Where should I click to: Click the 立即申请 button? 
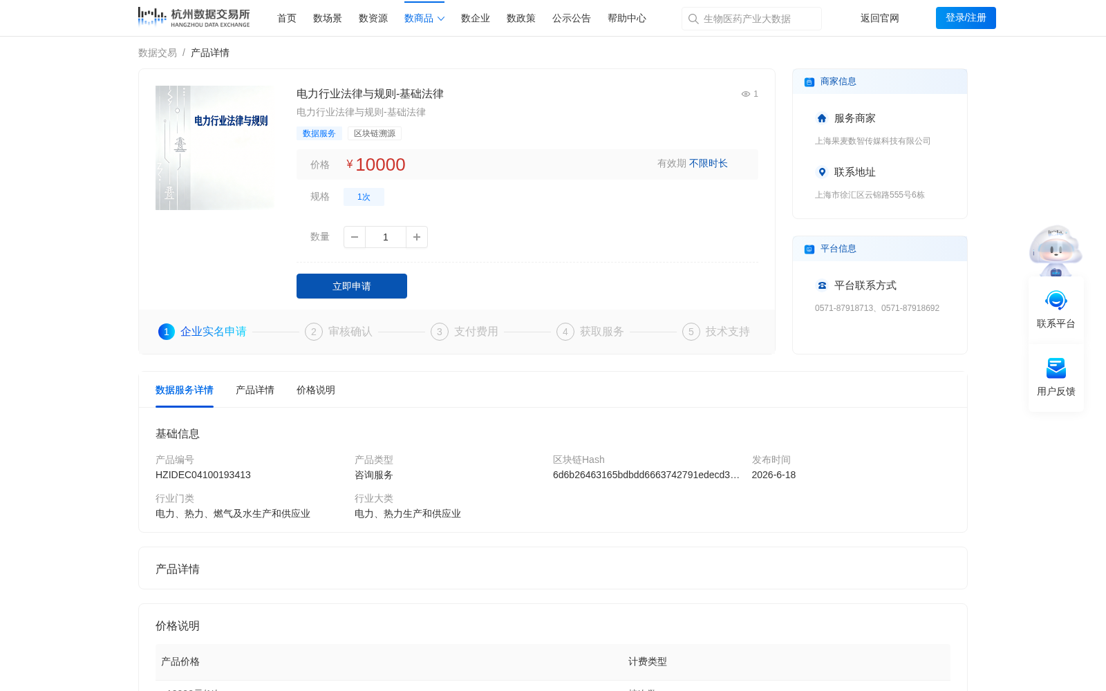click(352, 286)
